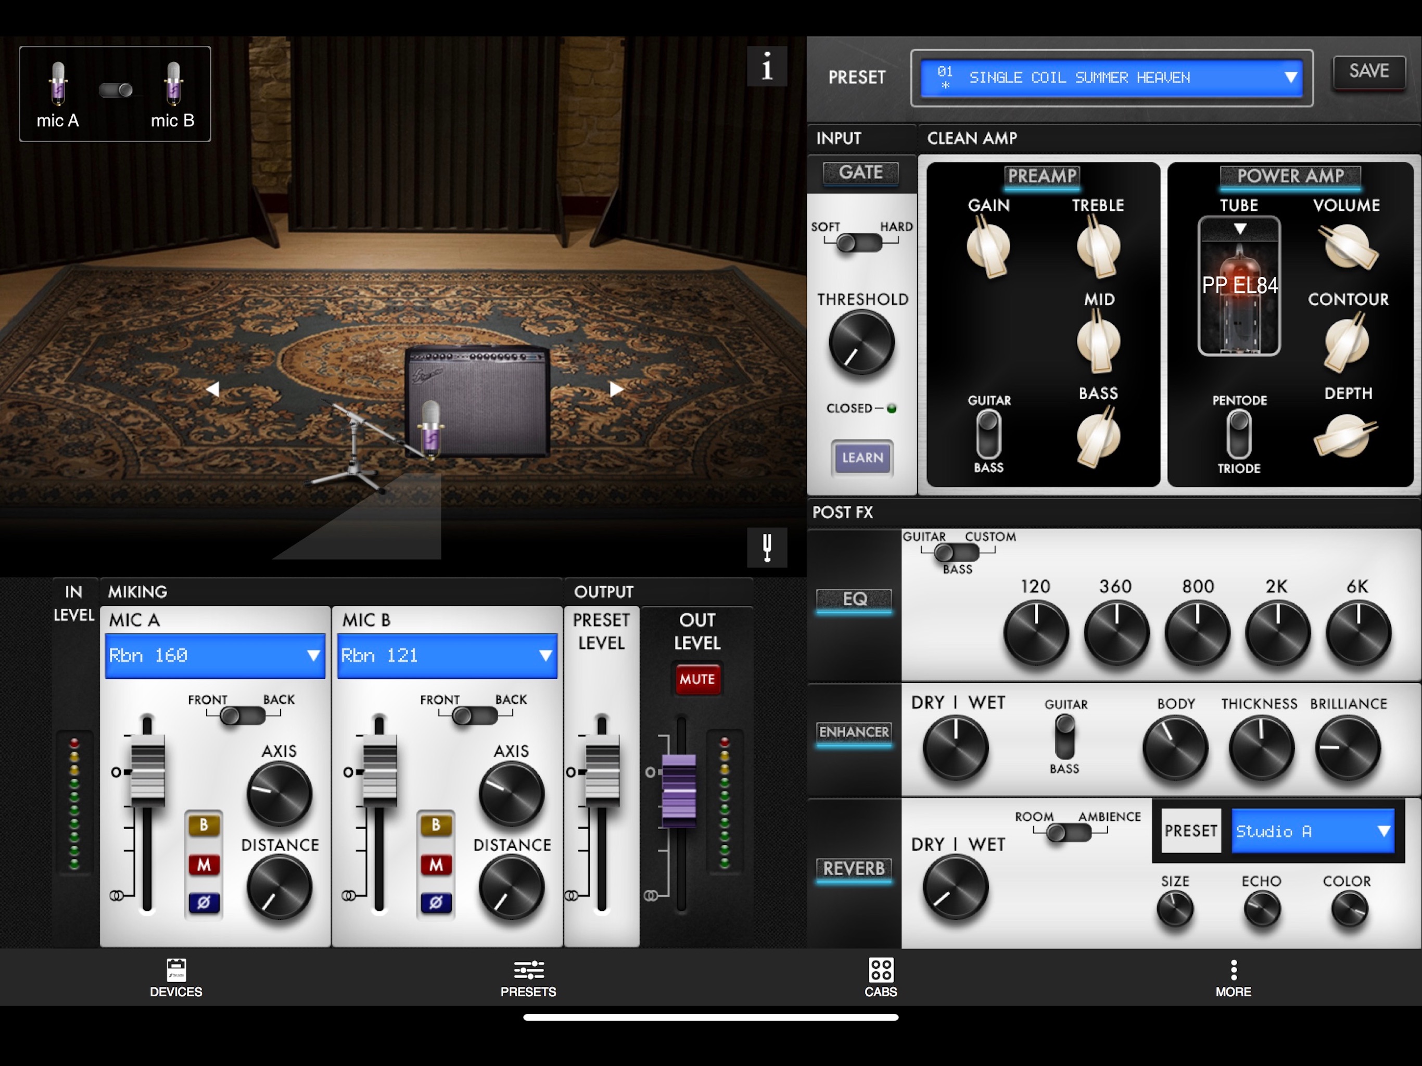This screenshot has height=1066, width=1422.
Task: Open Cabs from the bottom bar
Action: 881,978
